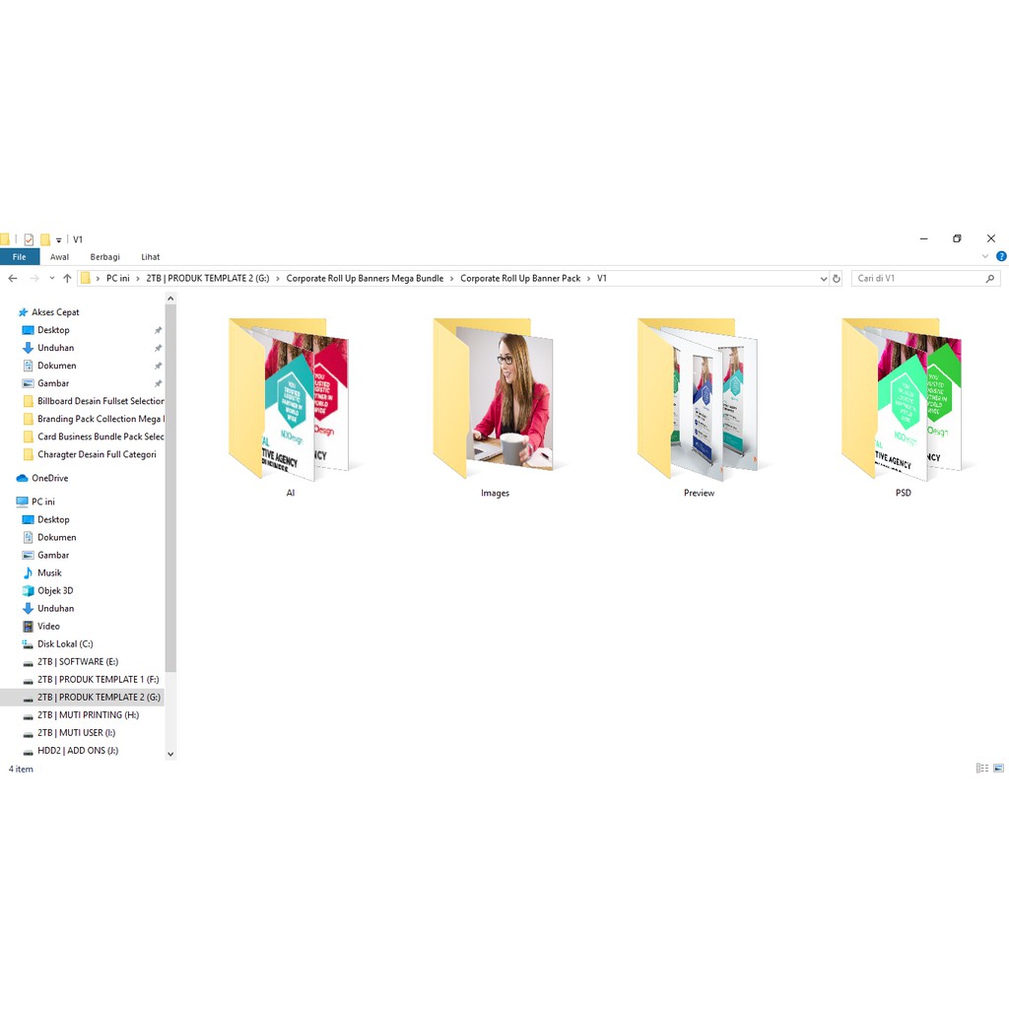The image size is (1009, 1009).
Task: Open the Lihat ribbon tab
Action: tap(150, 257)
